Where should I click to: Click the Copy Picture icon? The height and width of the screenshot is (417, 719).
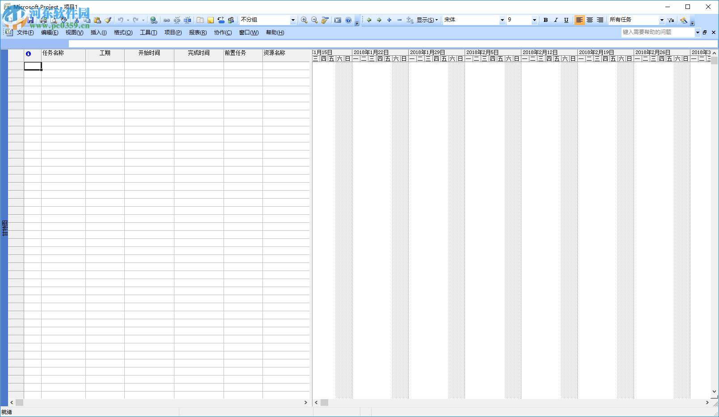pyautogui.click(x=338, y=20)
